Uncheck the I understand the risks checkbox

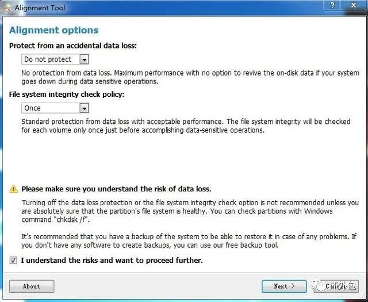pos(13,261)
